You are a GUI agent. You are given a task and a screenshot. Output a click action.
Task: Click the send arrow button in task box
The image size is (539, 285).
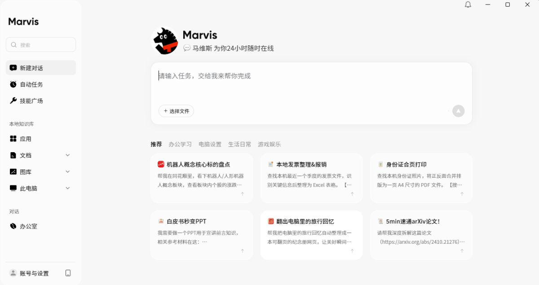click(x=458, y=111)
